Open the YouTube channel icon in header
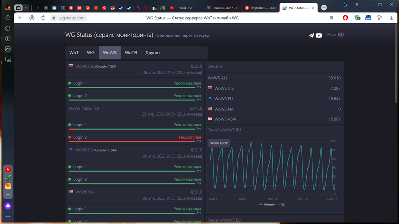The width and height of the screenshot is (399, 224). [x=319, y=35]
